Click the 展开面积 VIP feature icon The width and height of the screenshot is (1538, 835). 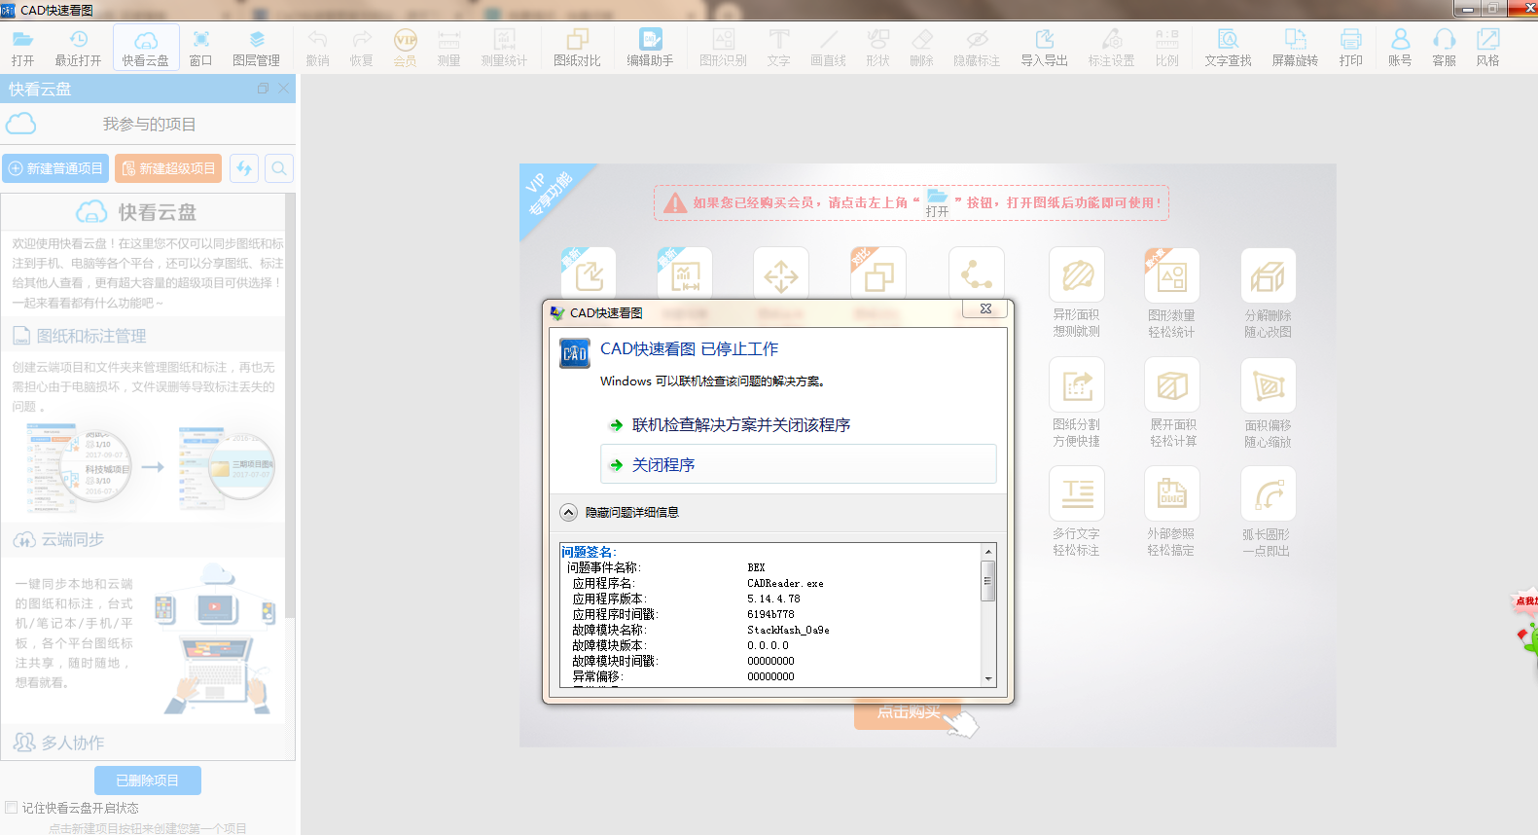[1172, 384]
